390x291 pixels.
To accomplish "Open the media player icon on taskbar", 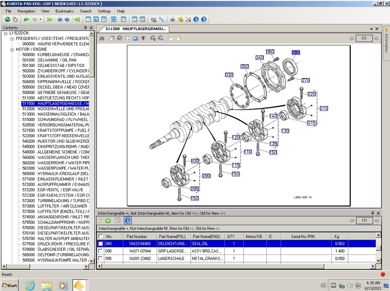I will (63, 285).
